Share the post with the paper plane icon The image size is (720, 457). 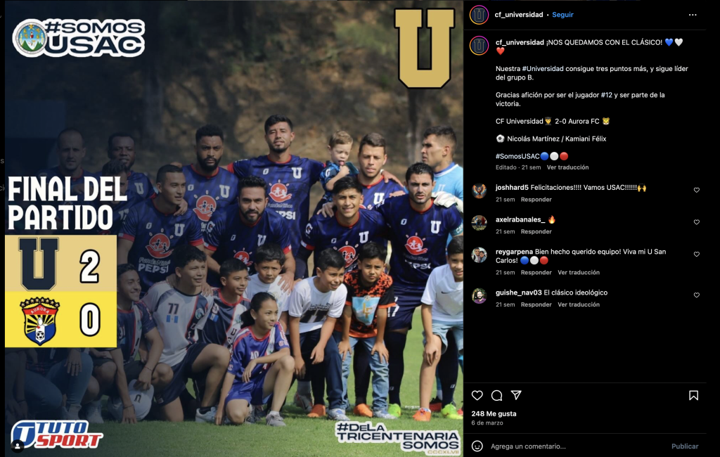coord(516,395)
